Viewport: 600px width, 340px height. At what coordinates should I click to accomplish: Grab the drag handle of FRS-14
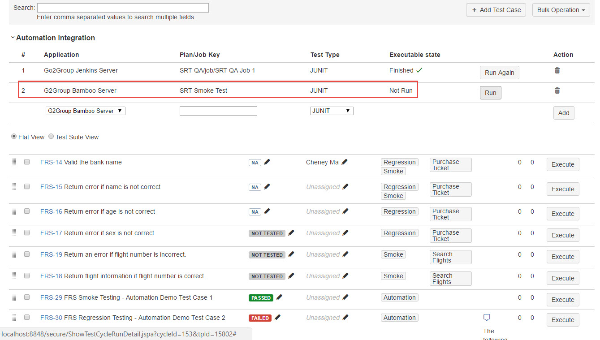14,162
